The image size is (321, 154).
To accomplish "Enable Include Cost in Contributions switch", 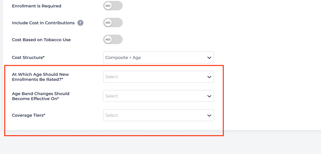I will (x=113, y=23).
